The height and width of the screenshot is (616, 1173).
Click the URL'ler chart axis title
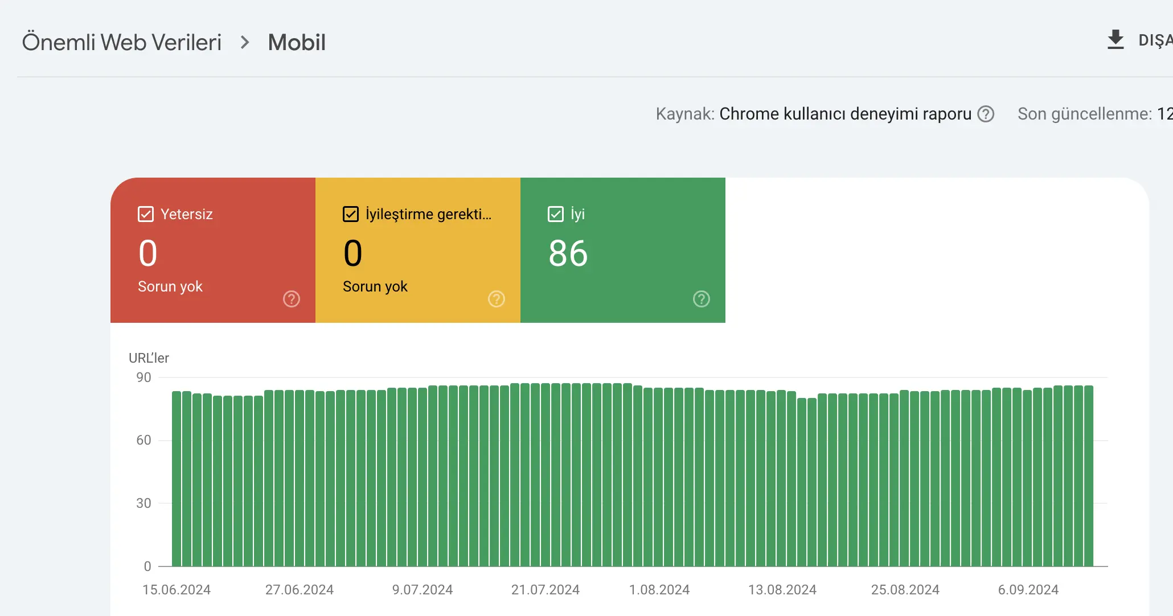[x=149, y=358]
